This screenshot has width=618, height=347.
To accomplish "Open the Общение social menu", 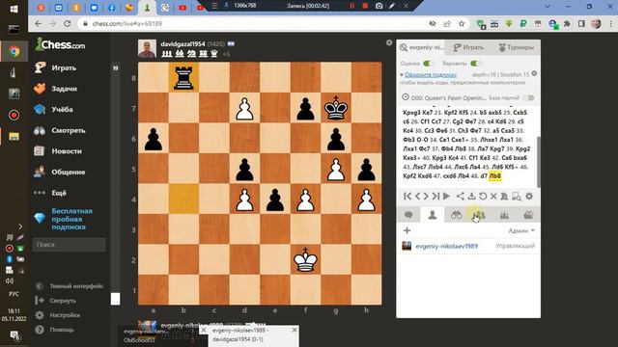I will coord(59,172).
